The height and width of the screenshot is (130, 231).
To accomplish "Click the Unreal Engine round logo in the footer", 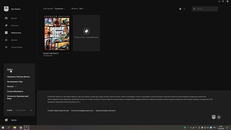I will point(219,117).
